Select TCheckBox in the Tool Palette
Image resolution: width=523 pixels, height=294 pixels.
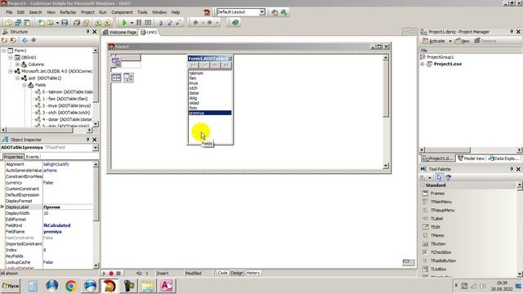pyautogui.click(x=440, y=252)
